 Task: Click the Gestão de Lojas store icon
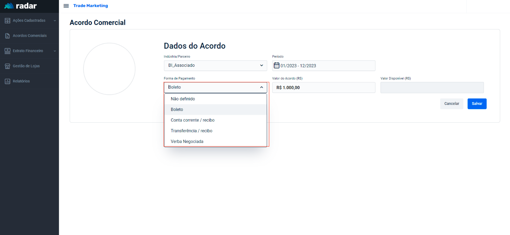click(7, 66)
